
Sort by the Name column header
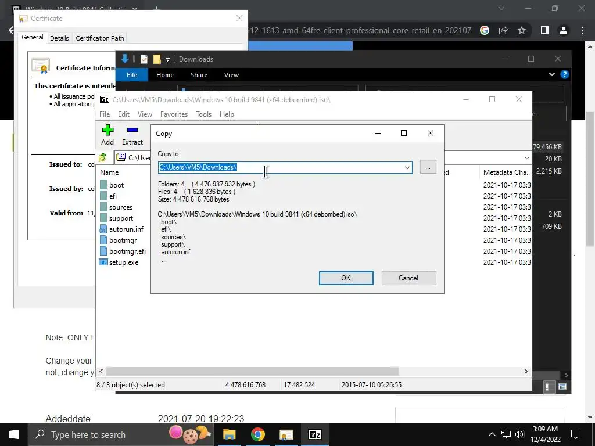click(x=109, y=172)
